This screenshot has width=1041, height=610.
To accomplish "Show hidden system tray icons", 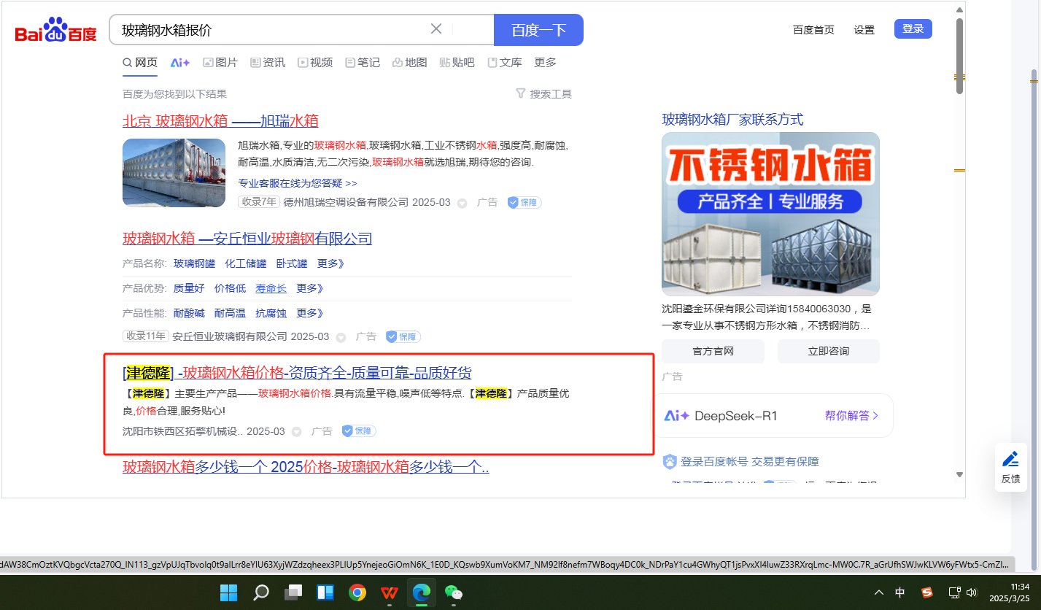I will (878, 592).
